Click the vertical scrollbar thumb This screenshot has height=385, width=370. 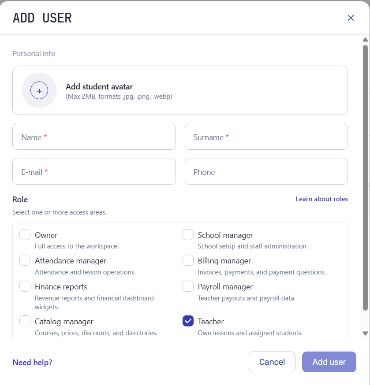click(365, 178)
